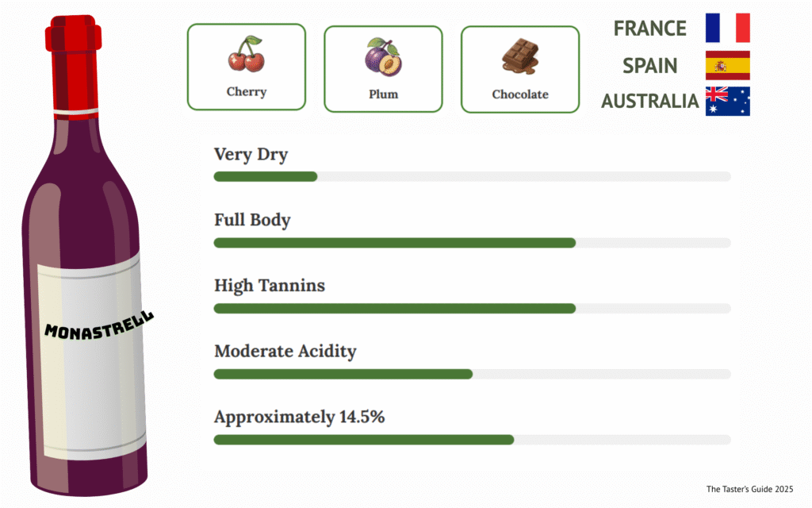Viewport: 812px width, 508px height.
Task: Click the cherry fruit icon
Action: click(246, 55)
